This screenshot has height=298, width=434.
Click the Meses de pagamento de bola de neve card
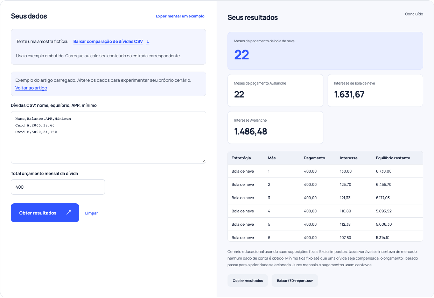[325, 51]
